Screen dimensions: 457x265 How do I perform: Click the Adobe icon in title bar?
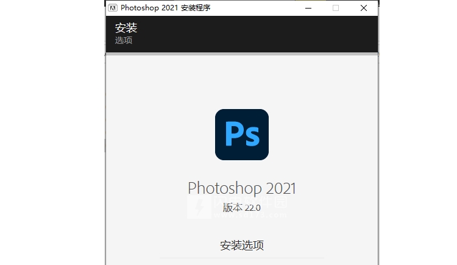pos(113,8)
